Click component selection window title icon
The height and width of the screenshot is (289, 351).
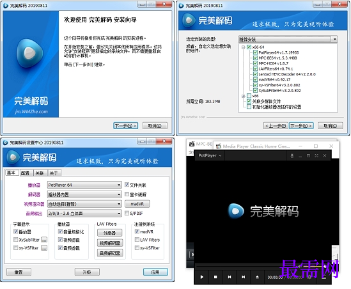(x=182, y=6)
